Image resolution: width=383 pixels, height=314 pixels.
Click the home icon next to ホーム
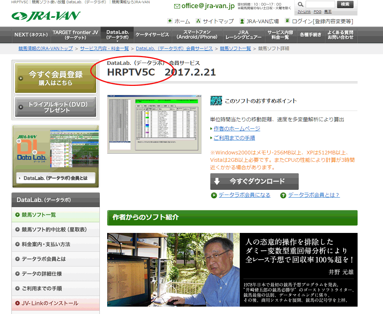[170, 21]
